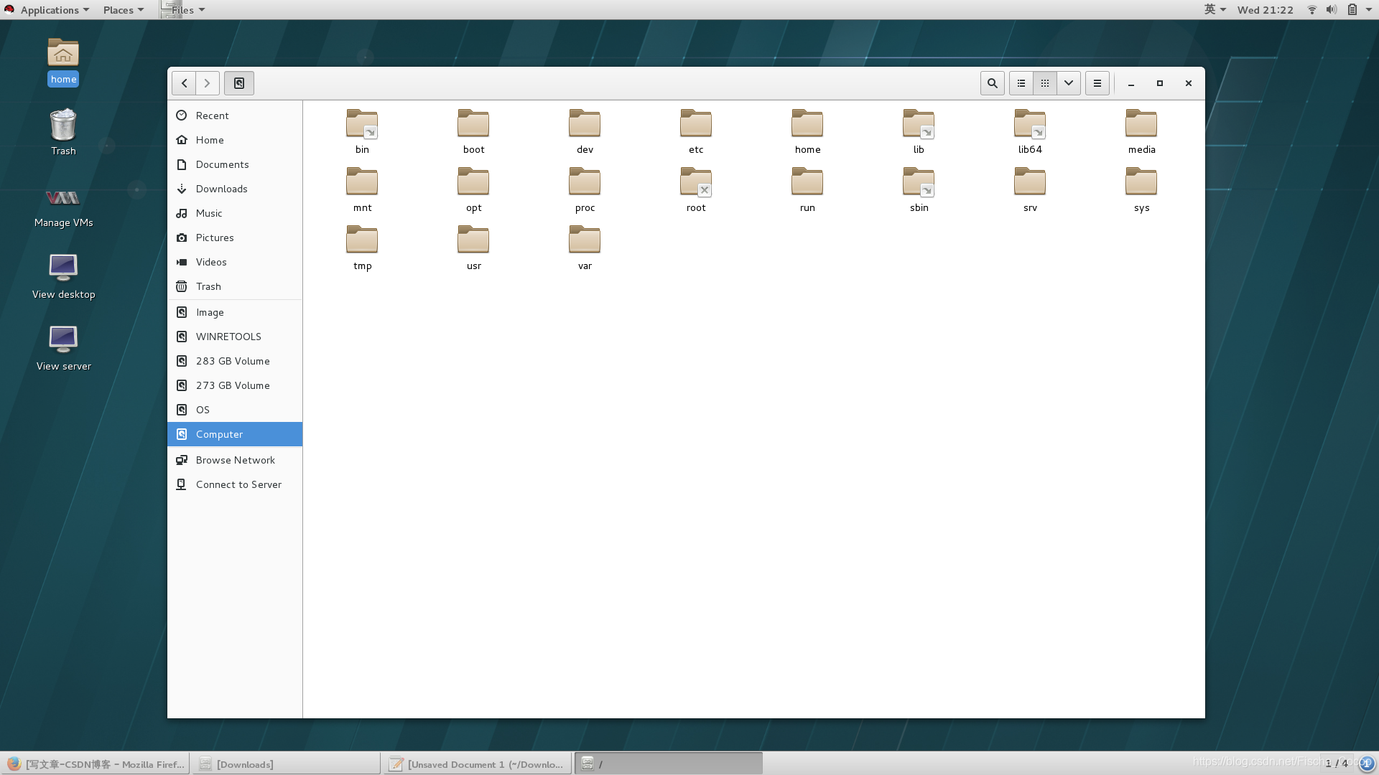Open the clock calendar Wed 21:22
Screen dimensions: 1379x775
pyautogui.click(x=1265, y=9)
